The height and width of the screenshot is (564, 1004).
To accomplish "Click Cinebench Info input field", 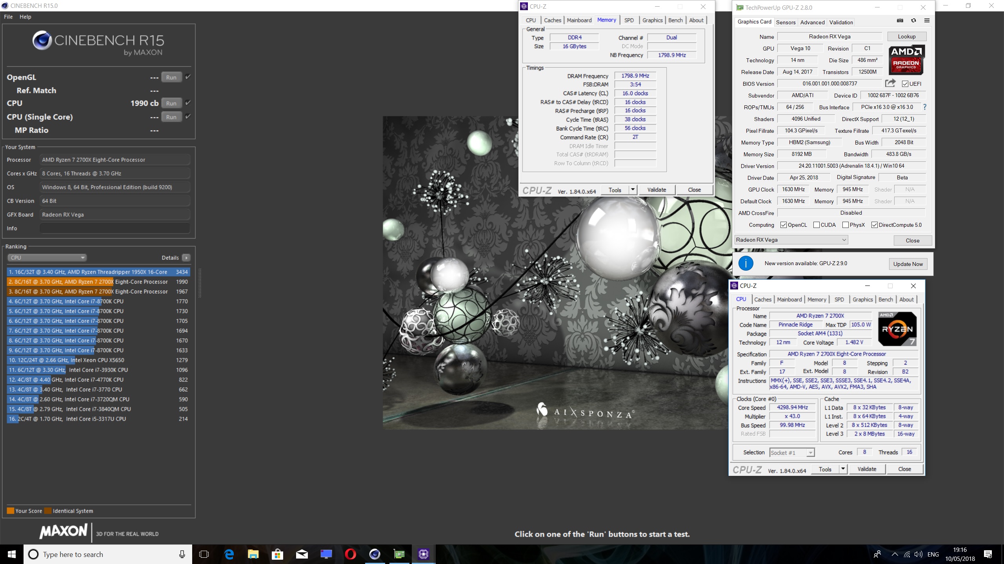I will pos(115,228).
